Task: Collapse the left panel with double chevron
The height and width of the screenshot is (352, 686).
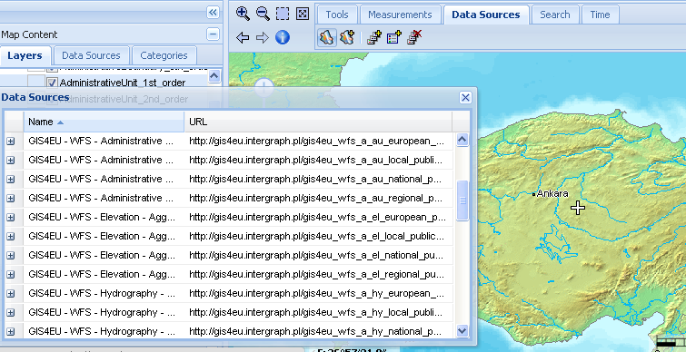Action: coord(213,12)
